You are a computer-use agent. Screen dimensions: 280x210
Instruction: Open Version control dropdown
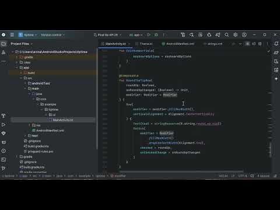coord(52,35)
